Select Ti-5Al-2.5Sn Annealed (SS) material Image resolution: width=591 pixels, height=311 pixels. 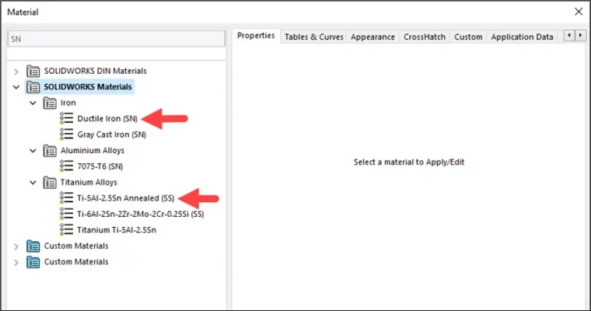click(125, 198)
